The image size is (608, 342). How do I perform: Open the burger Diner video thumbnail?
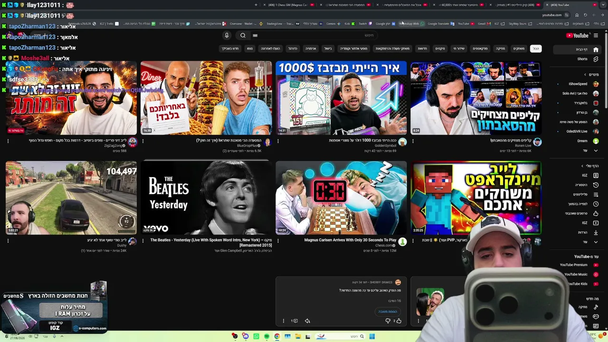(x=206, y=98)
